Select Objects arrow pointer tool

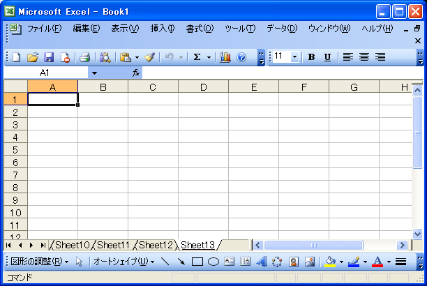80,262
